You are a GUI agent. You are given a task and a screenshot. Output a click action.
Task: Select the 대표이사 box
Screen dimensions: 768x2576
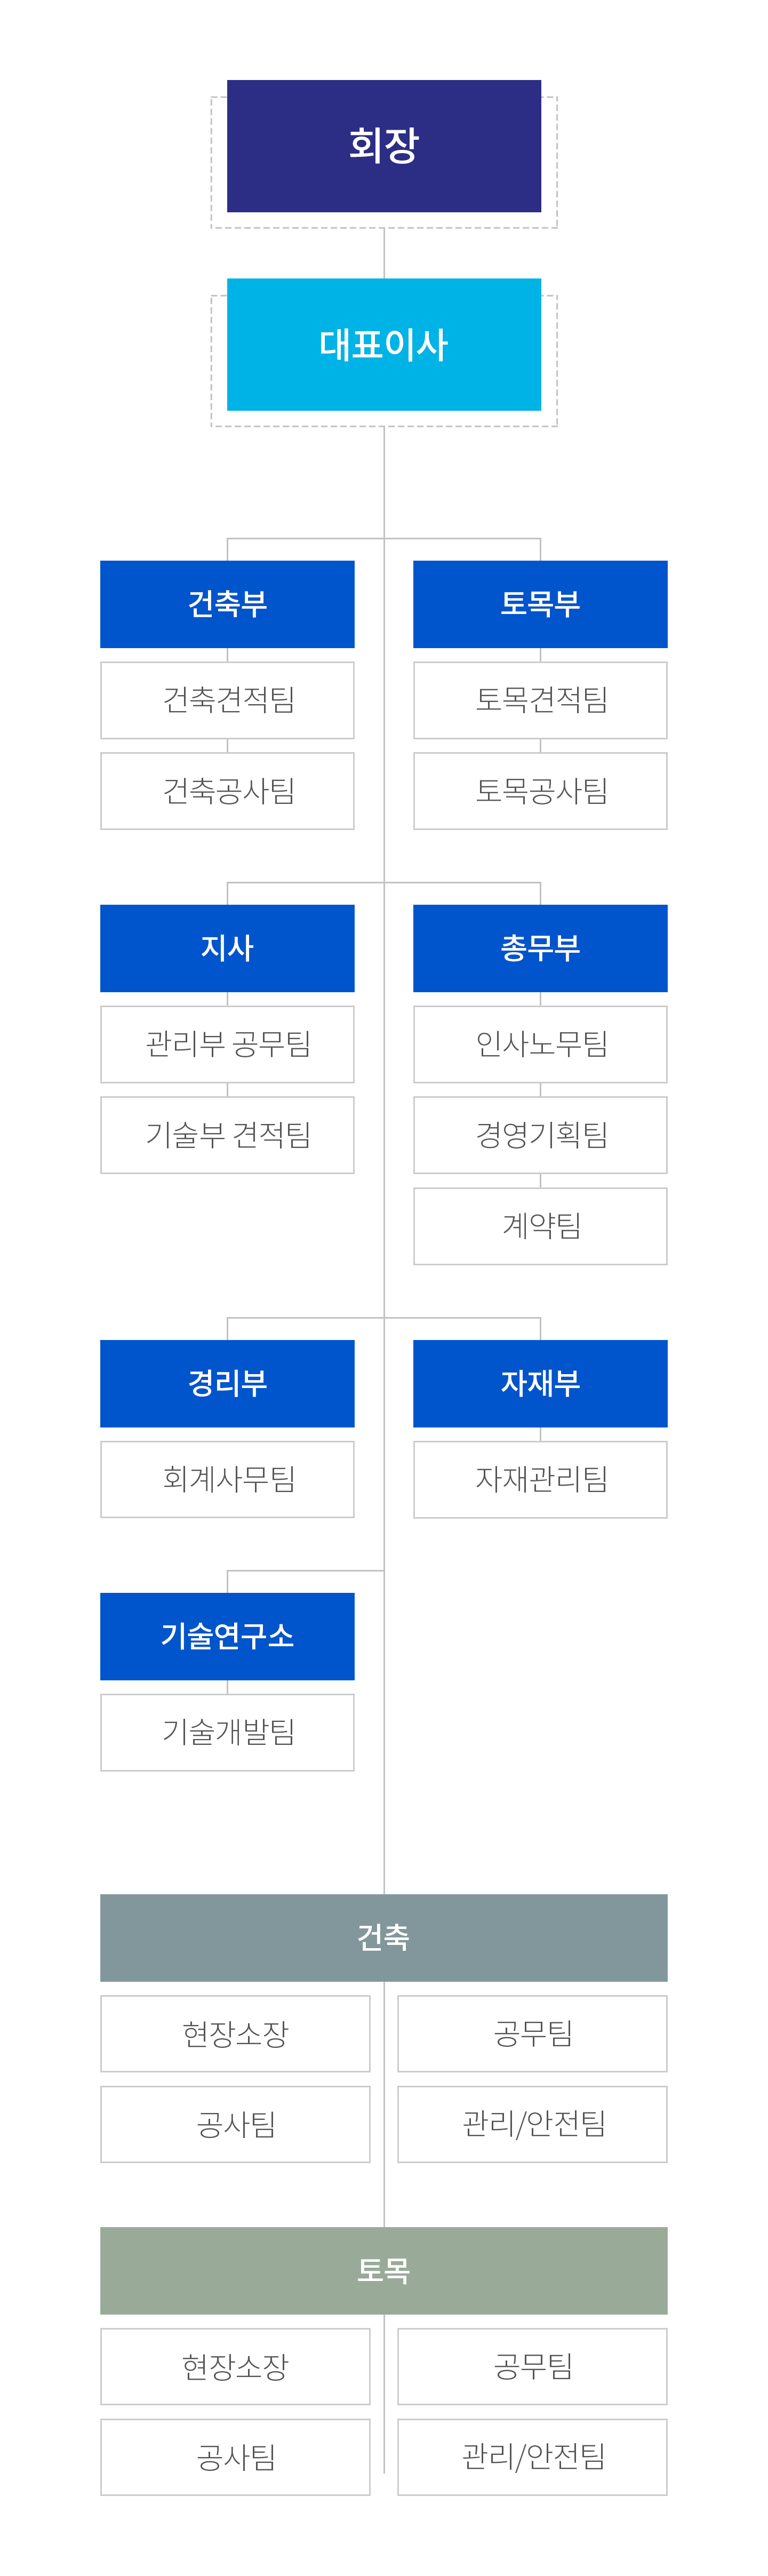[384, 344]
